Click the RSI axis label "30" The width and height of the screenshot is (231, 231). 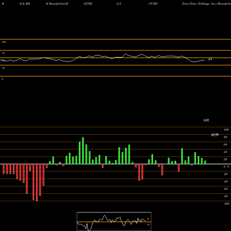[x=3, y=68]
